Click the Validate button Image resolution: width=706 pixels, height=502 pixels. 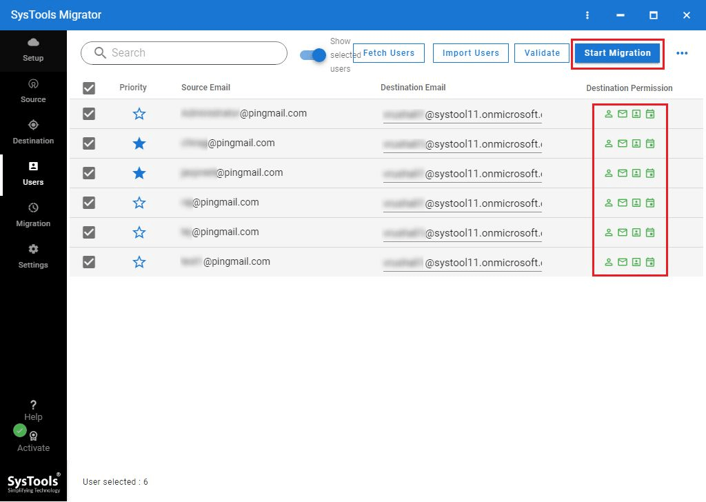[x=541, y=52]
